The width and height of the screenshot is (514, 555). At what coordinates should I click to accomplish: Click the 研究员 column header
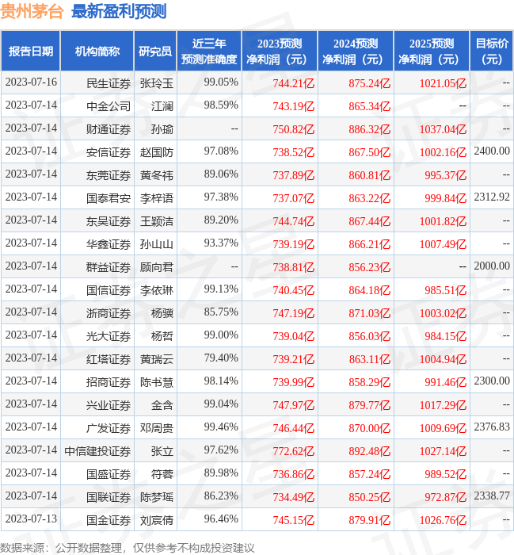pyautogui.click(x=155, y=52)
